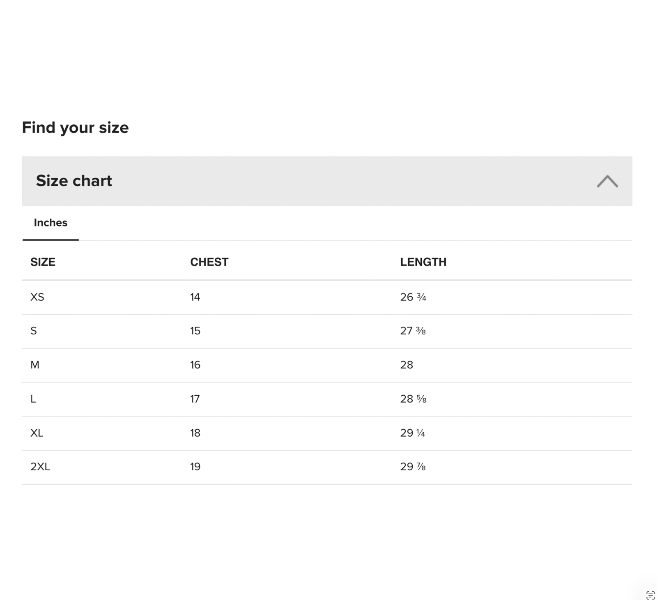Collapse the Size chart using the chevron arrow
Viewport: 657px width, 600px height.
pos(607,181)
